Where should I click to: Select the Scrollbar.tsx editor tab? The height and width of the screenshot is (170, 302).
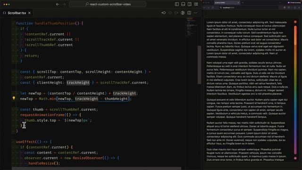(17, 13)
